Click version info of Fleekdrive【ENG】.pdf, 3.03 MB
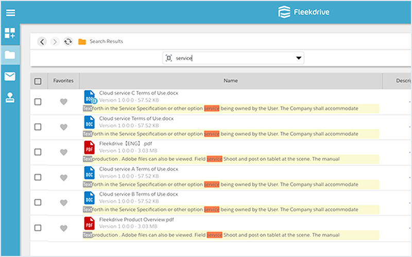 tap(128, 151)
